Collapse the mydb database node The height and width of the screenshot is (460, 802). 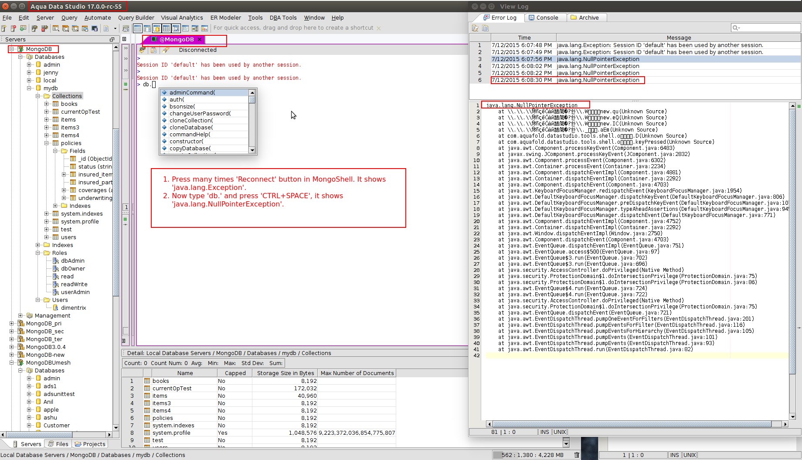[x=29, y=88]
